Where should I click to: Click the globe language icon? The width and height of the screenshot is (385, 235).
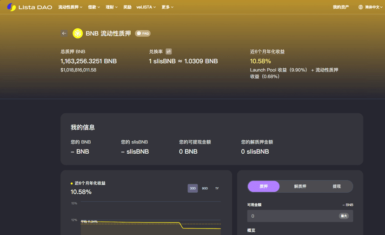pos(360,7)
